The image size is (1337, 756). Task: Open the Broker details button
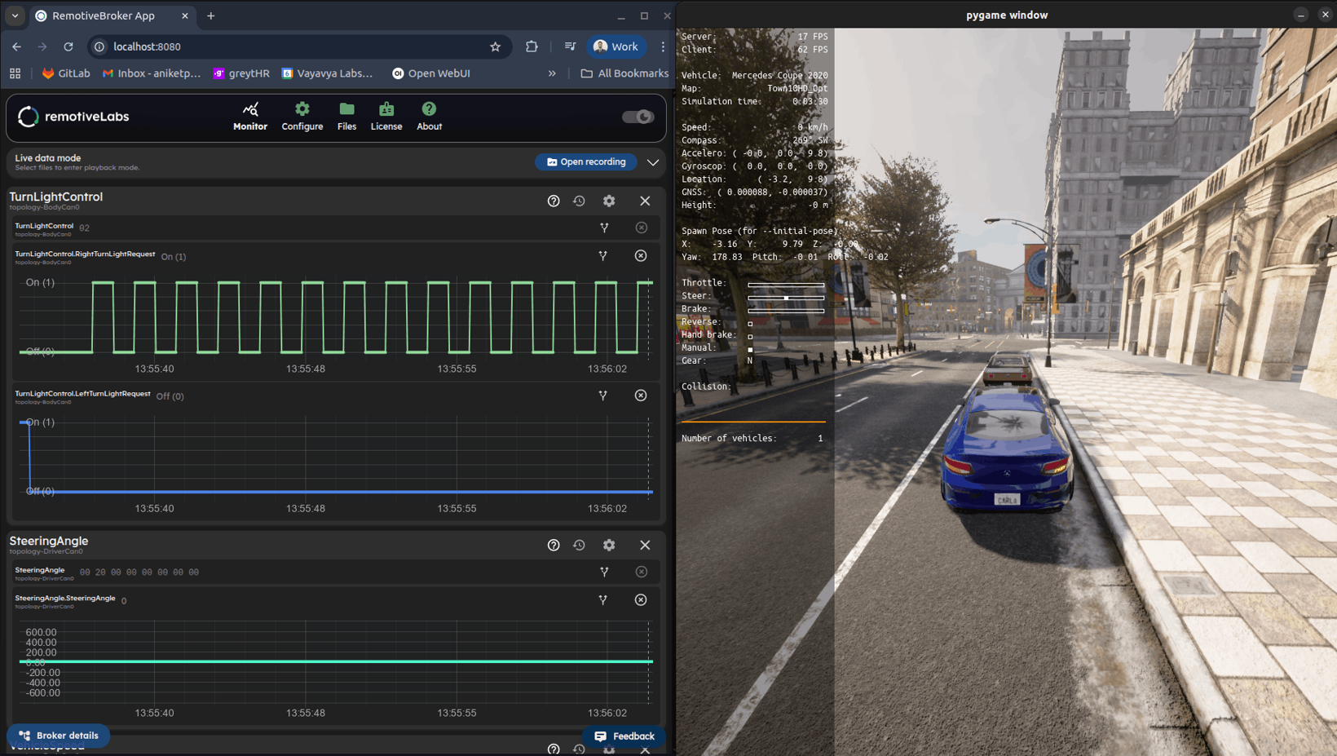pyautogui.click(x=59, y=736)
